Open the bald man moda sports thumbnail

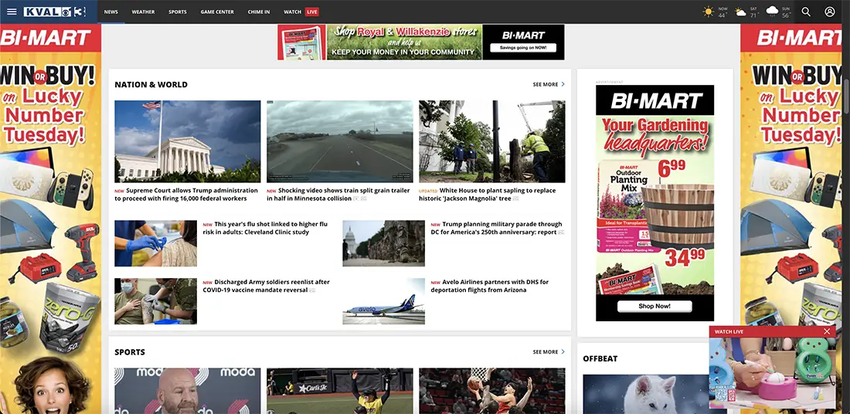click(x=188, y=391)
